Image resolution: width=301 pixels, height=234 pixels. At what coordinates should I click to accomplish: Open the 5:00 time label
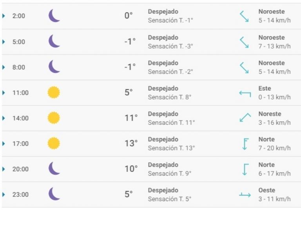(x=19, y=42)
